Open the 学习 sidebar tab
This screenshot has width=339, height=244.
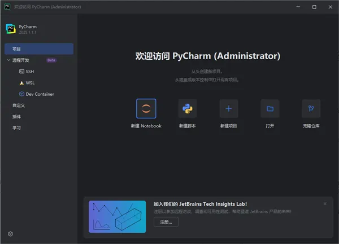point(16,128)
